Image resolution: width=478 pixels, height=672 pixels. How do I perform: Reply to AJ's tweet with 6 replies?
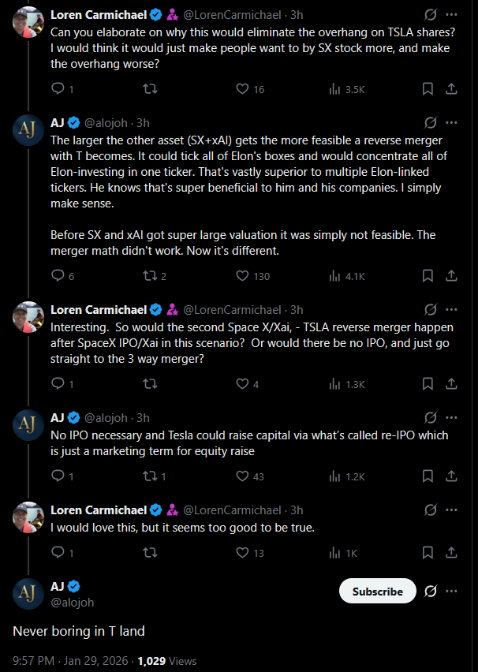click(57, 276)
